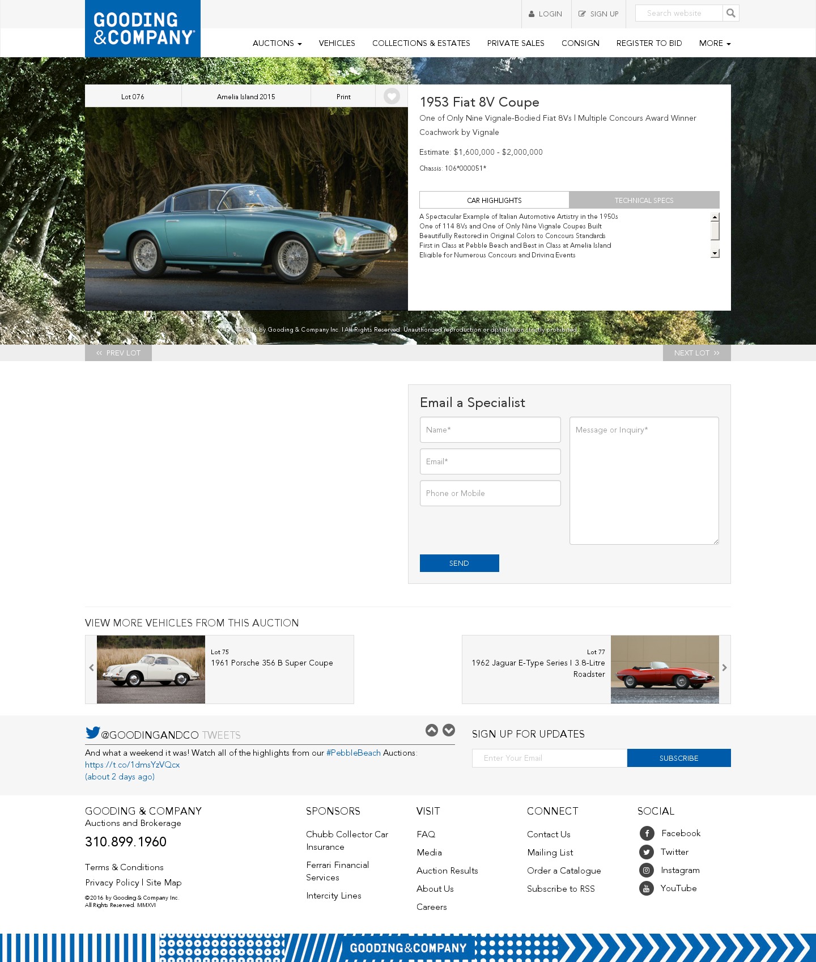This screenshot has width=816, height=962.
Task: Open the 1961 Porsche 356 B Super Coupe title
Action: click(272, 663)
